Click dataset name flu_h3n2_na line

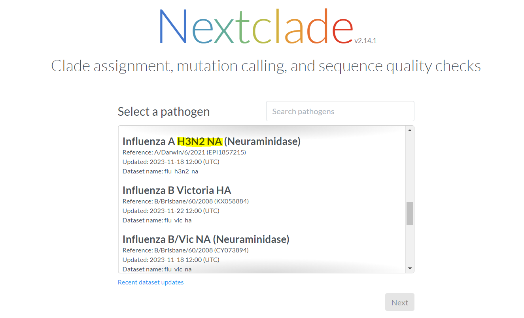160,171
